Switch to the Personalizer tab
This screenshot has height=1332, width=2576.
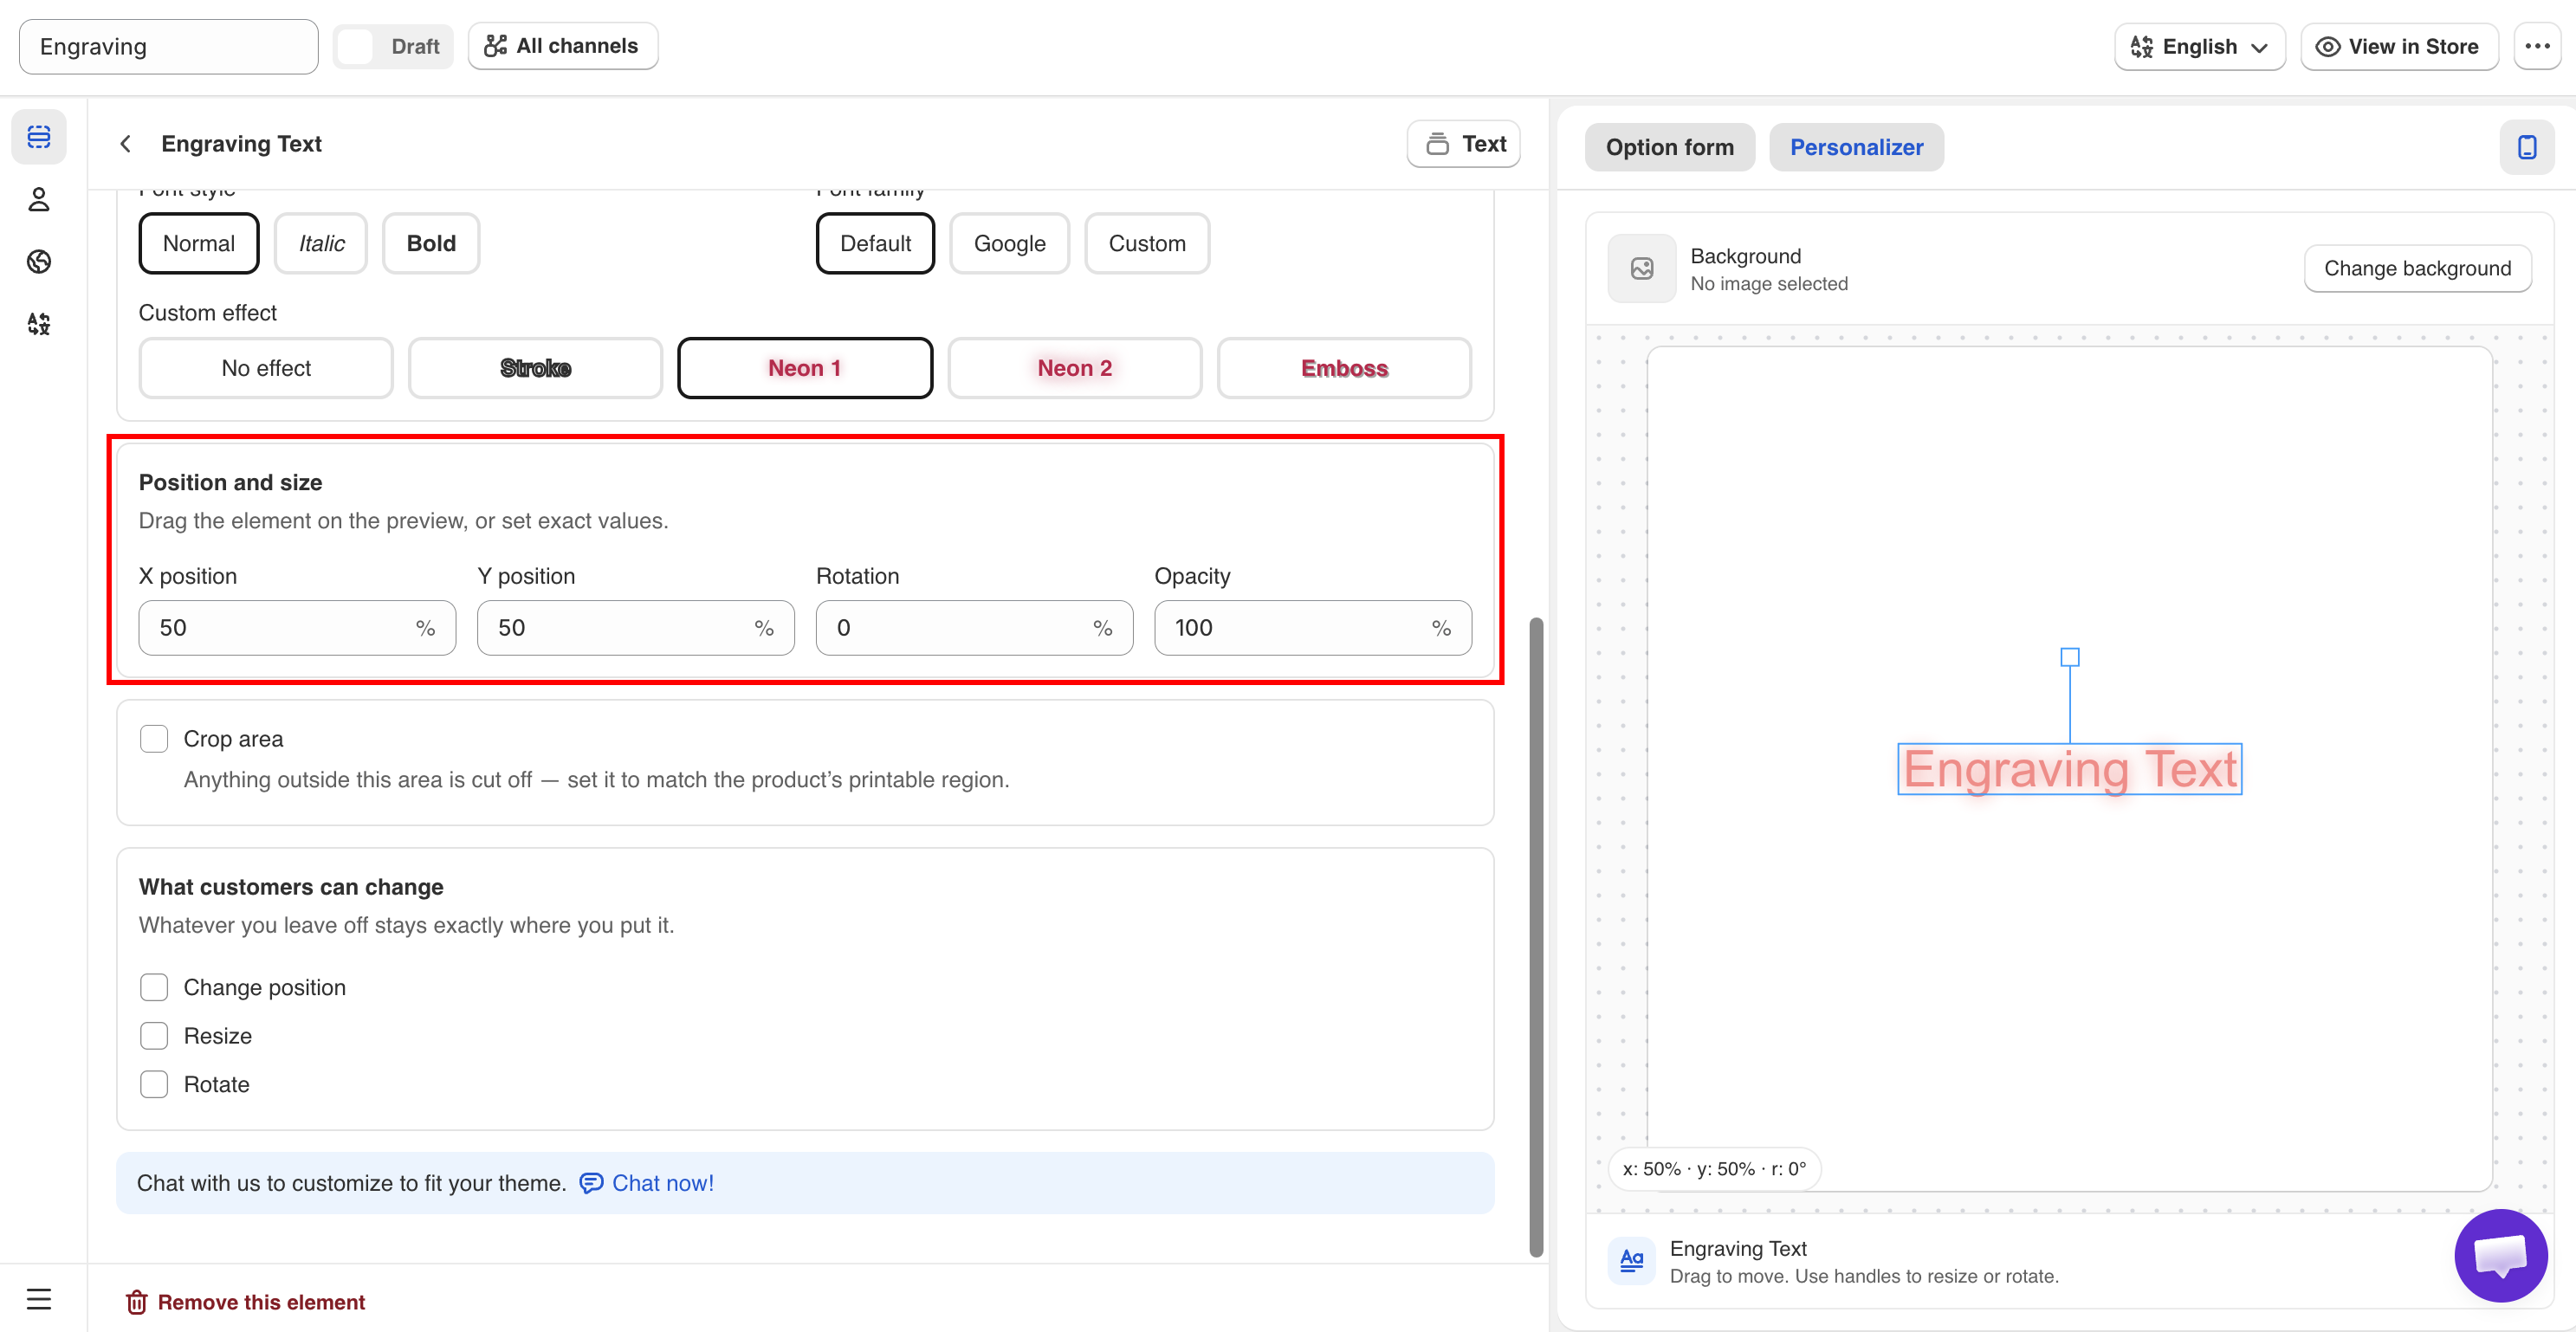pos(1856,147)
